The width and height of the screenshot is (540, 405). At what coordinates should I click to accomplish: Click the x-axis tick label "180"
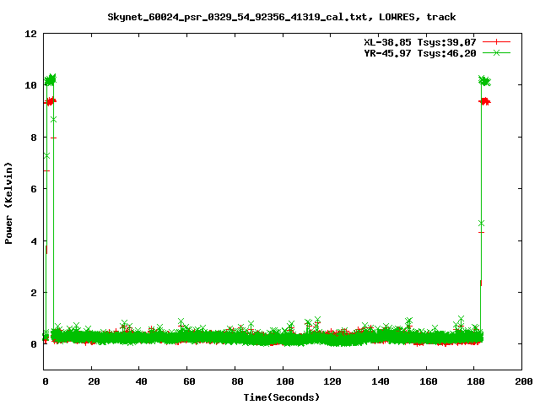[x=476, y=381]
